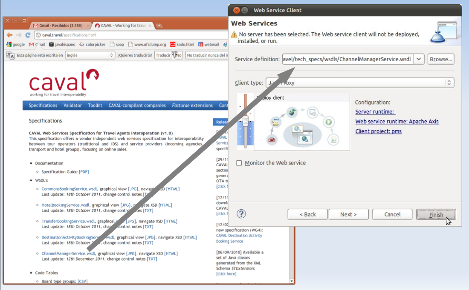Click the Service definition text field
Viewport: 469px width, 290px height.
click(x=347, y=59)
